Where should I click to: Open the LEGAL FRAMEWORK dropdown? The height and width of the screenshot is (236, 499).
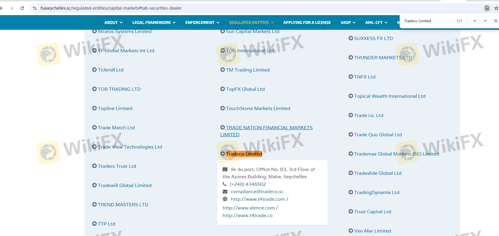click(154, 22)
